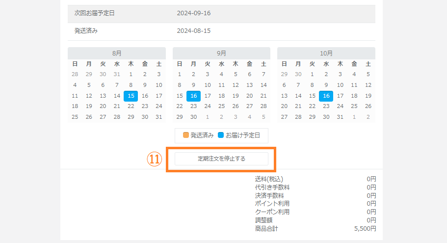Viewport: 447px width, 243px height.
Task: Click the 送料(税込) fee label
Action: pos(269,179)
